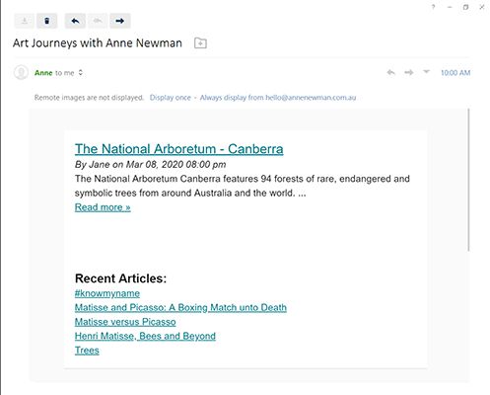Click the email body vertical scrollbar

468,180
